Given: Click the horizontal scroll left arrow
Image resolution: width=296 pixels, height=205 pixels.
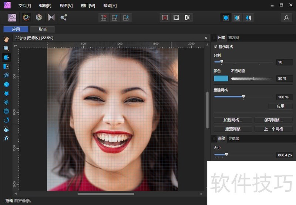Looking at the screenshot, I should 16,194.
